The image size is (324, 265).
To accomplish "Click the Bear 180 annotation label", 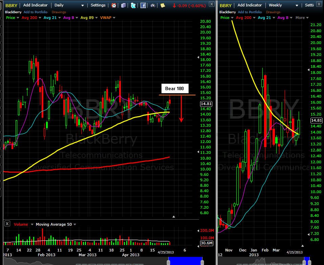I will pos(175,88).
